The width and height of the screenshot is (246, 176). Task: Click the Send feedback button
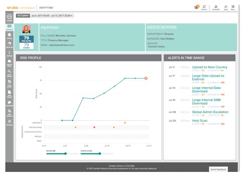pos(217,169)
